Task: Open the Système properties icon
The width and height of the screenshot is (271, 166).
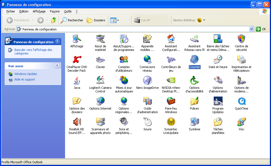Action: 194,122
